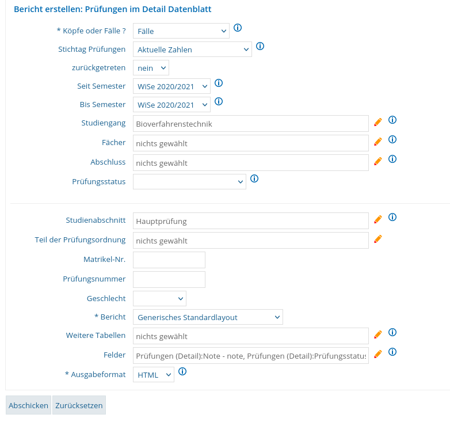Show info for Weitere Tabellen

[x=392, y=332]
